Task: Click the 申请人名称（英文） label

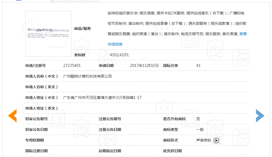Action: tap(42, 87)
